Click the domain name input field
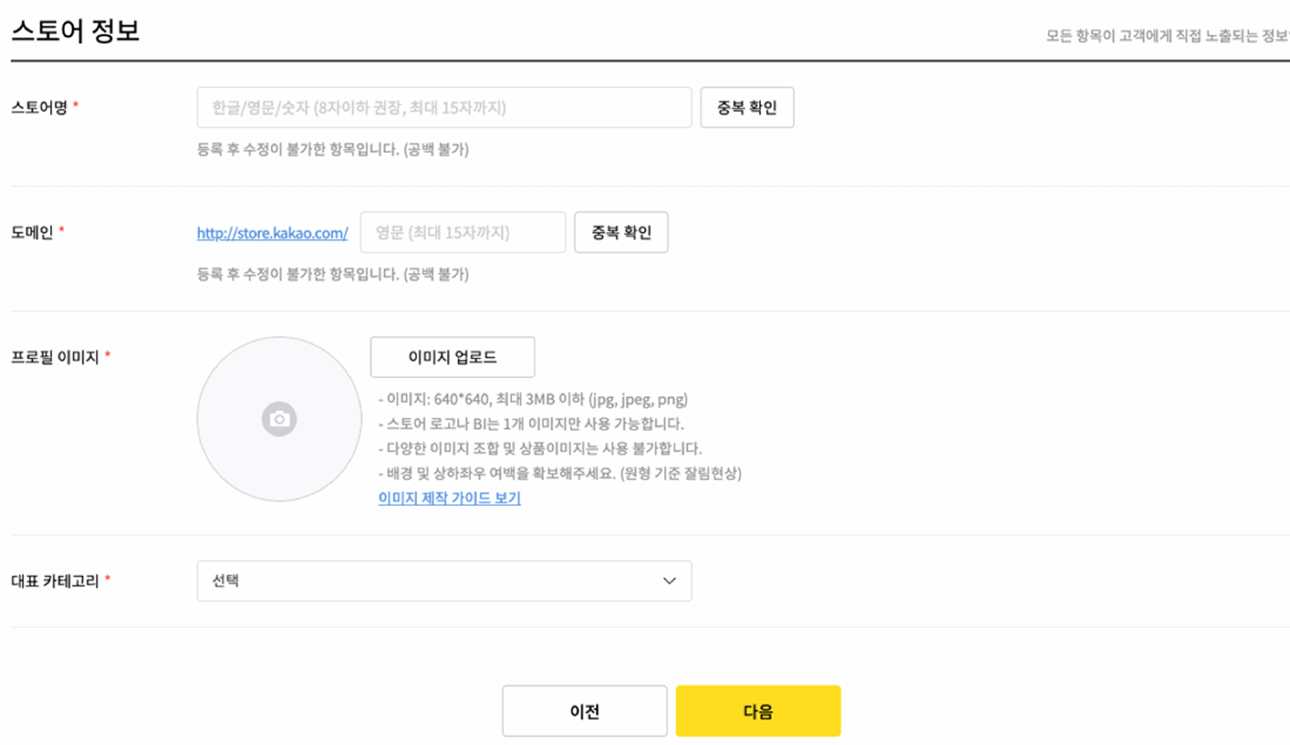Image resolution: width=1290 pixels, height=745 pixels. (x=462, y=232)
